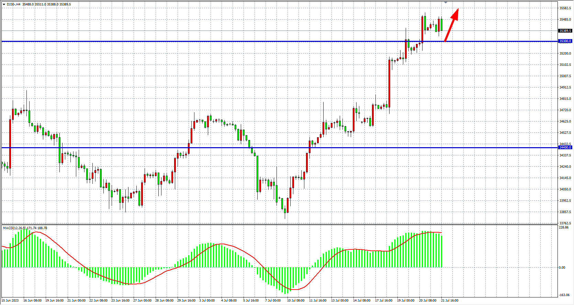Click the 21 Jul 16:00 time label
The image size is (574, 305).
[449, 301]
